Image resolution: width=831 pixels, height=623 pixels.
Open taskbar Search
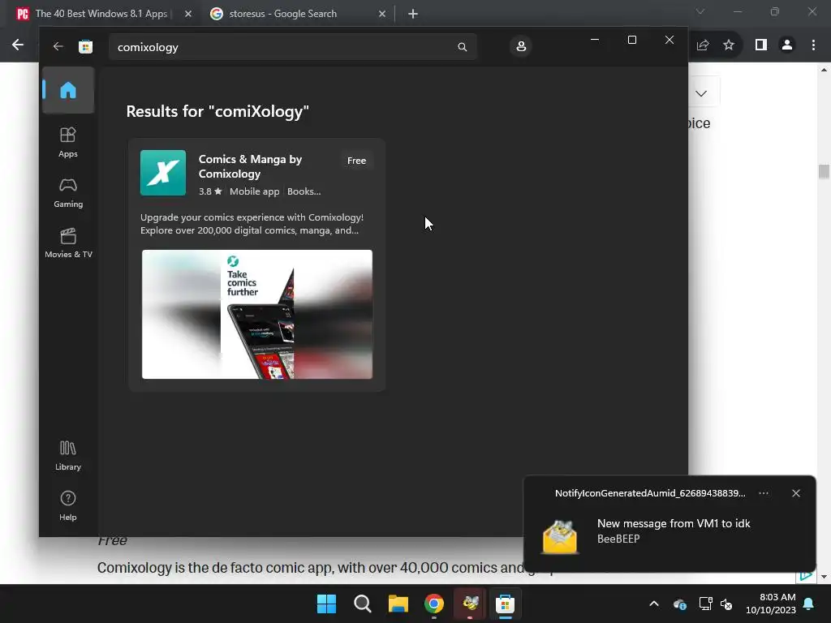pos(363,604)
